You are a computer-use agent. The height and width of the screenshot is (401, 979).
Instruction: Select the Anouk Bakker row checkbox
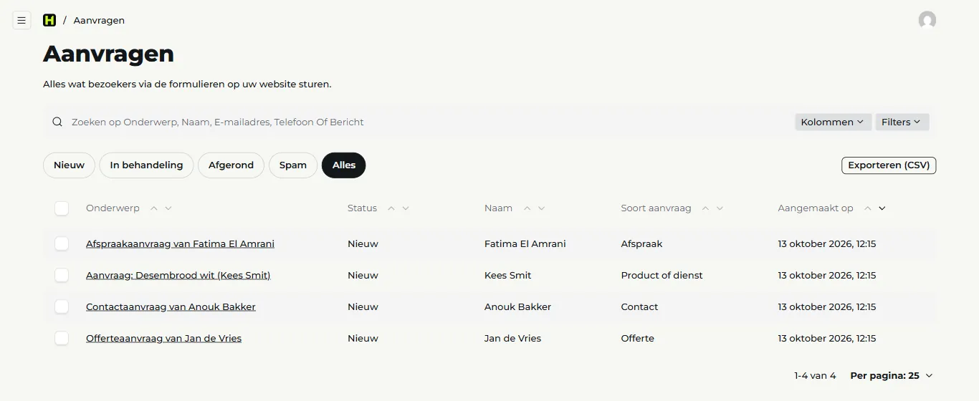[x=62, y=306]
